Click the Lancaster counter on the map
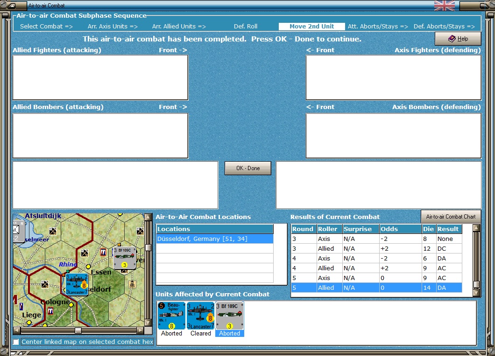 (x=77, y=284)
